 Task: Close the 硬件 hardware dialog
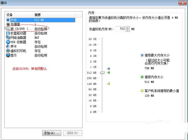click(182, 3)
